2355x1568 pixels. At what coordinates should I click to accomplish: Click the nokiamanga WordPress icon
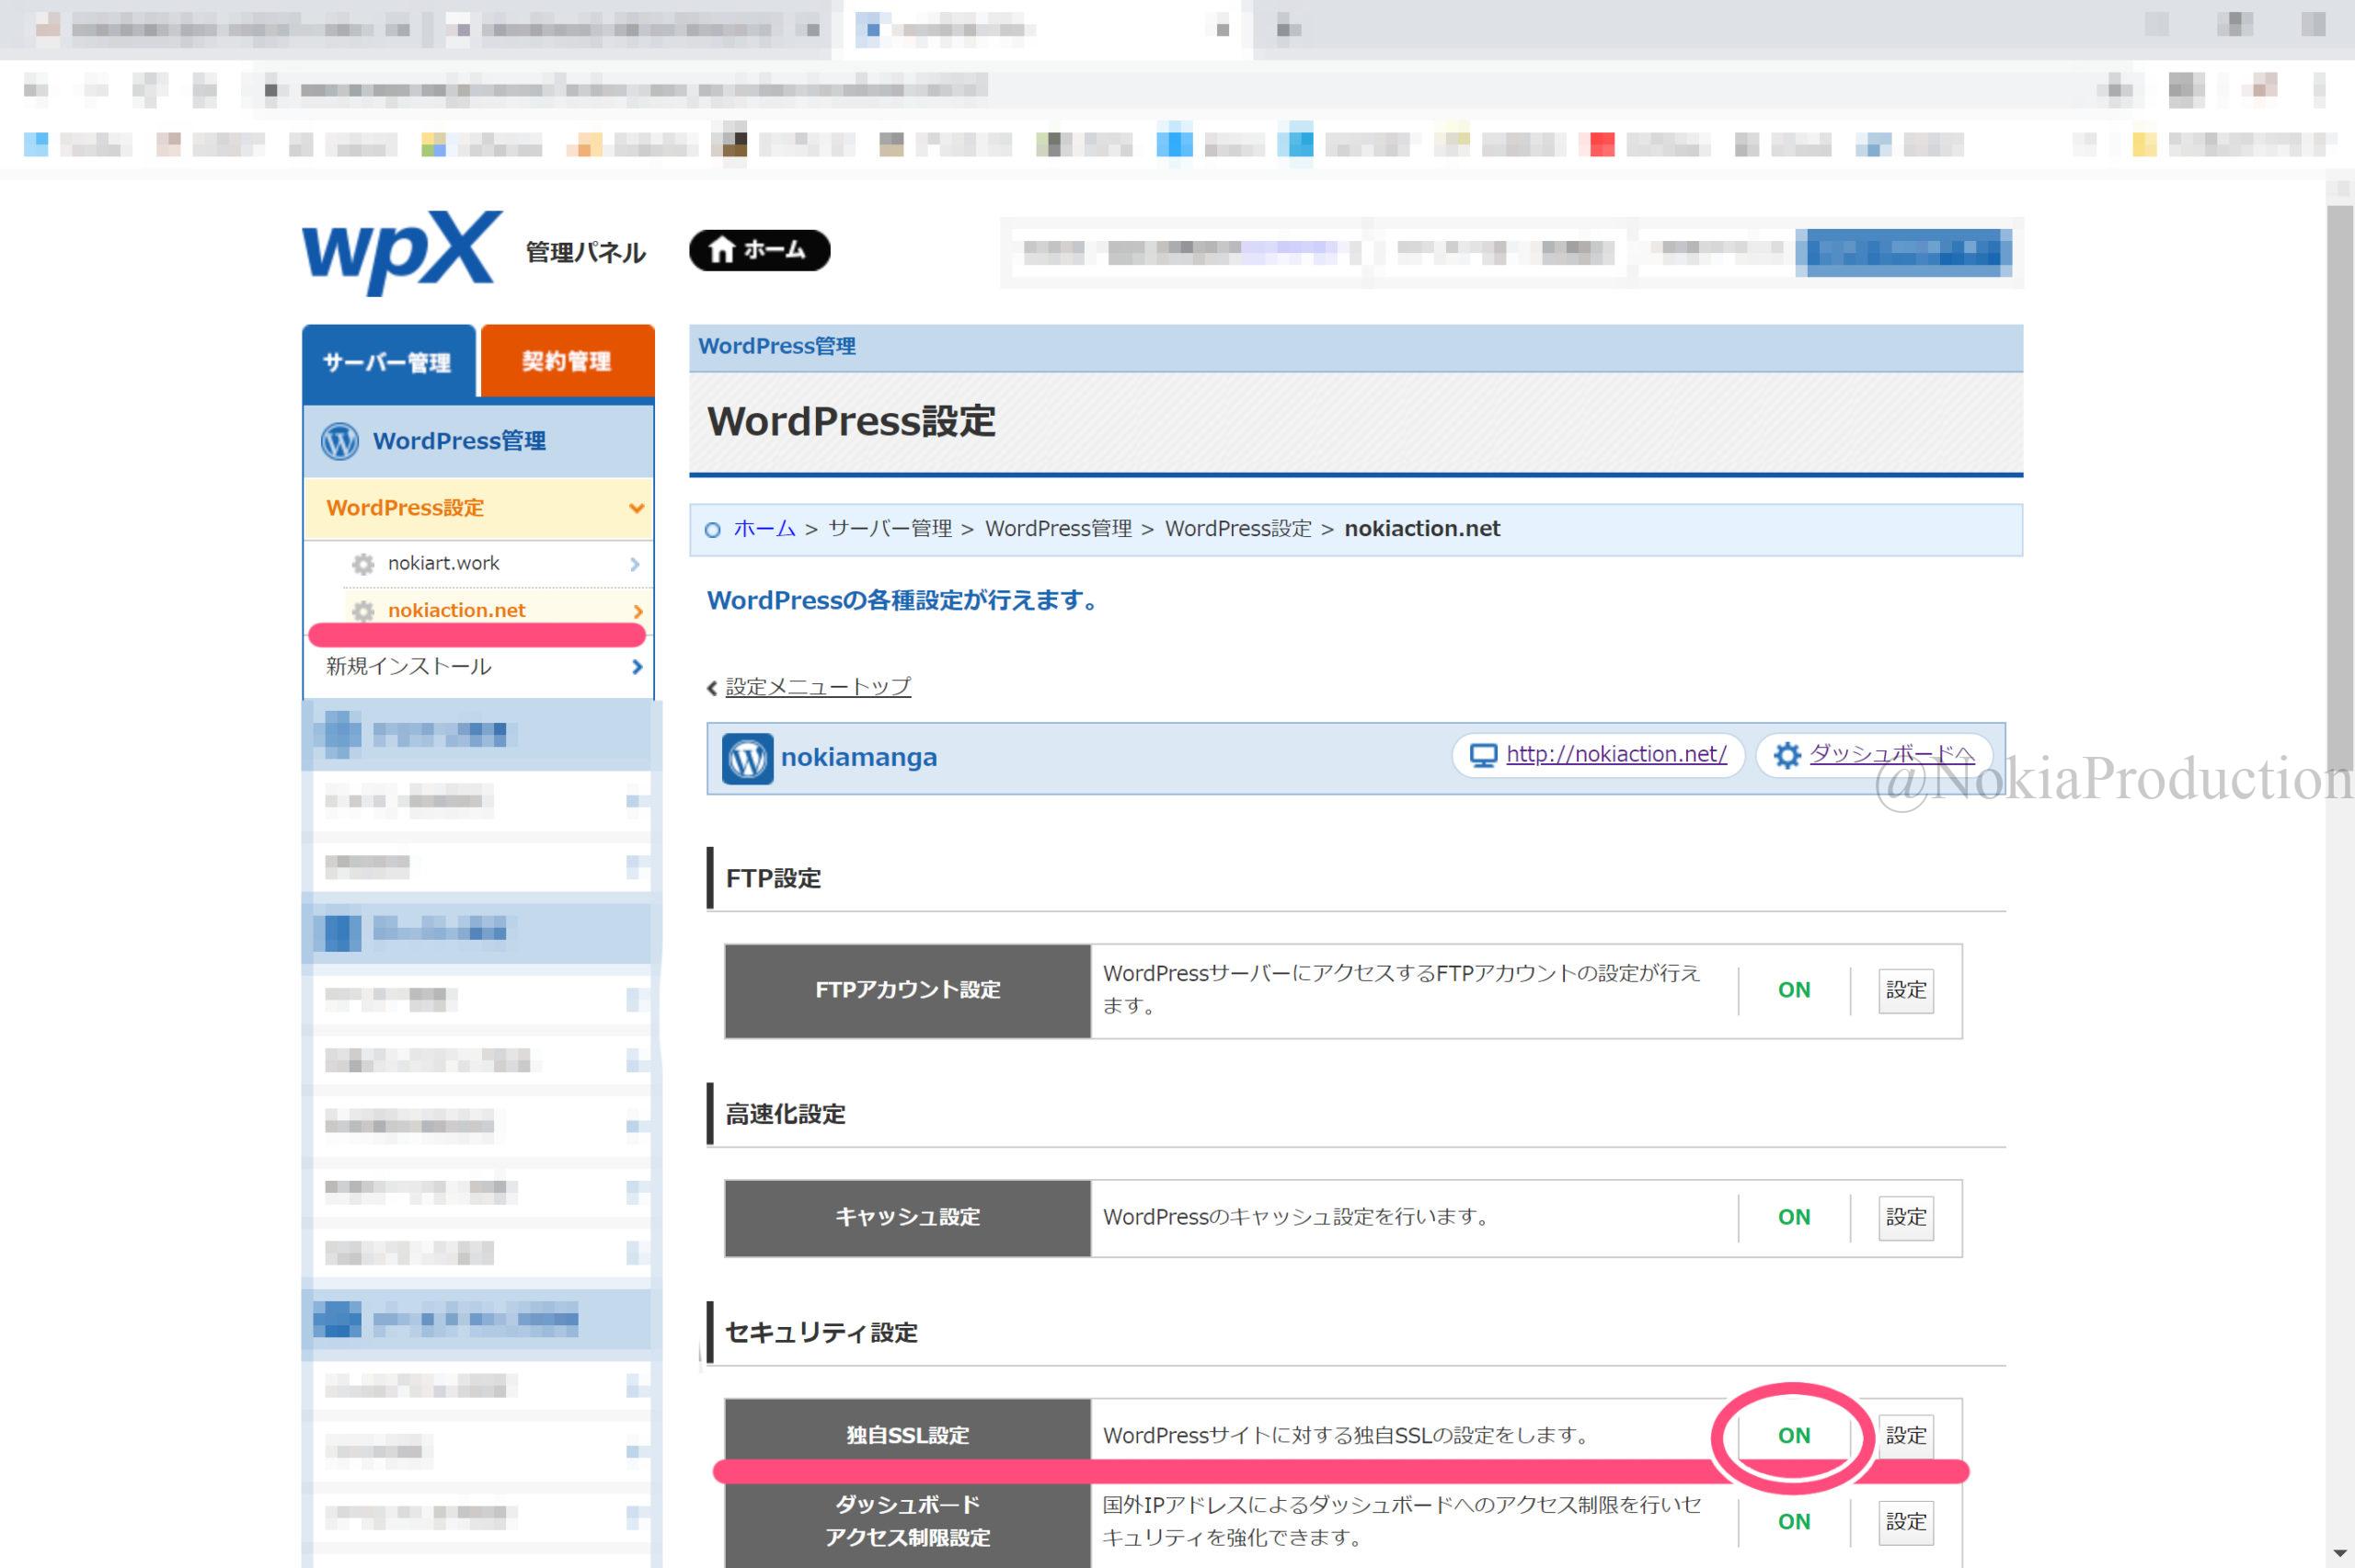[x=747, y=759]
